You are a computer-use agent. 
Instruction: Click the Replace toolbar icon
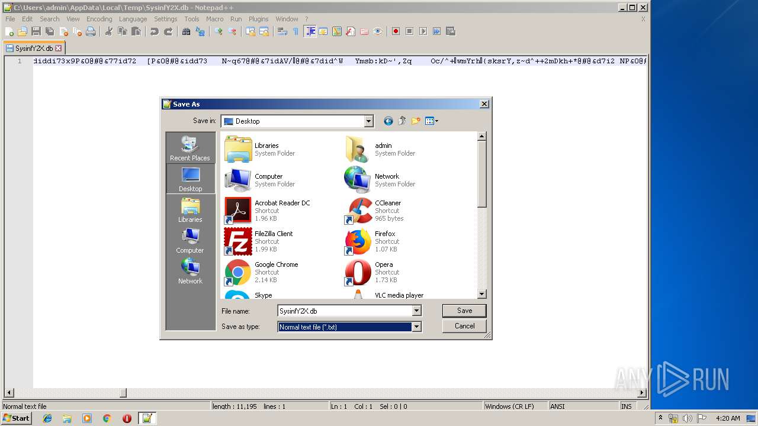click(x=200, y=31)
